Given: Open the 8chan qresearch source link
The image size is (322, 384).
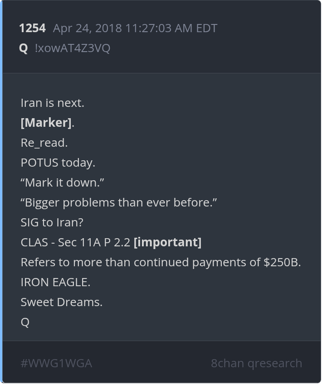Looking at the screenshot, I should pyautogui.click(x=256, y=363).
